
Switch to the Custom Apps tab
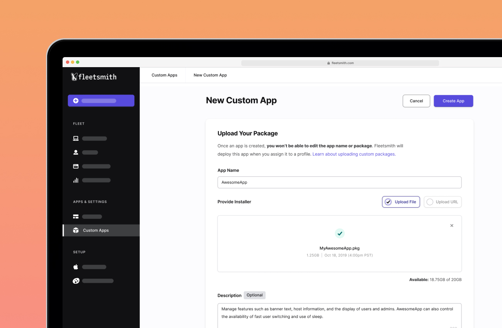[x=165, y=75]
